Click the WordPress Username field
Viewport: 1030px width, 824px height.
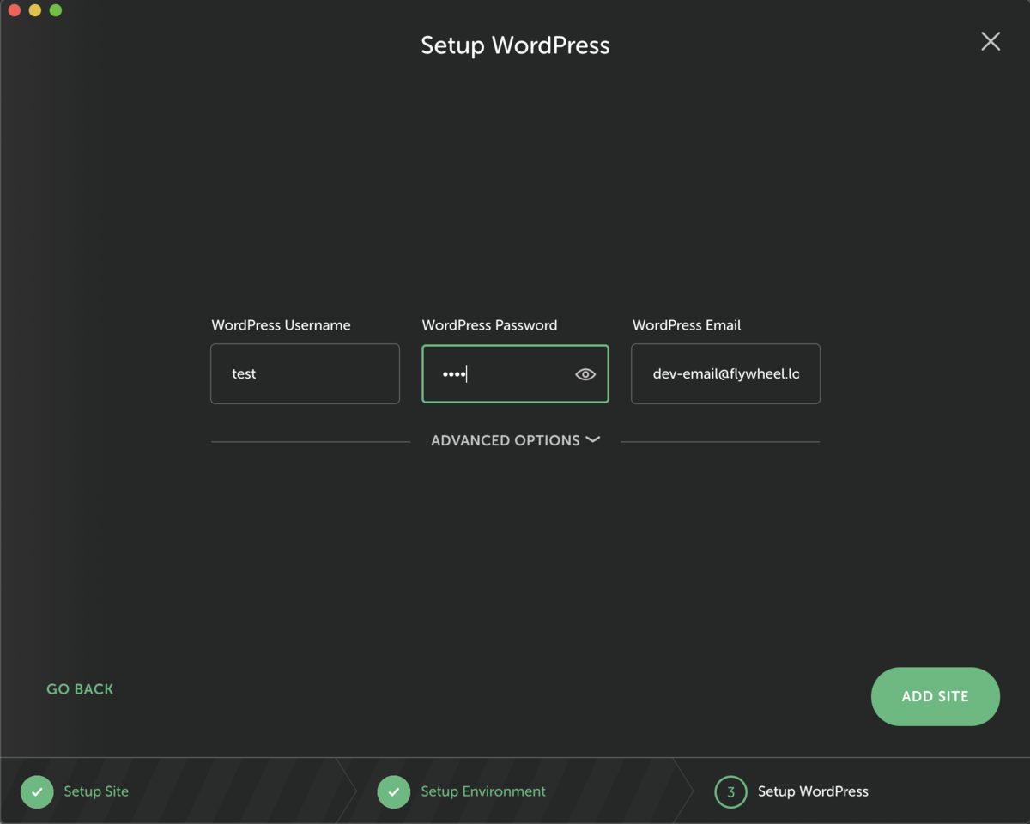pyautogui.click(x=305, y=373)
